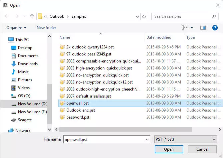Click the refresh icon in address bar
Viewport: 223px width, 158px height.
pyautogui.click(x=144, y=16)
